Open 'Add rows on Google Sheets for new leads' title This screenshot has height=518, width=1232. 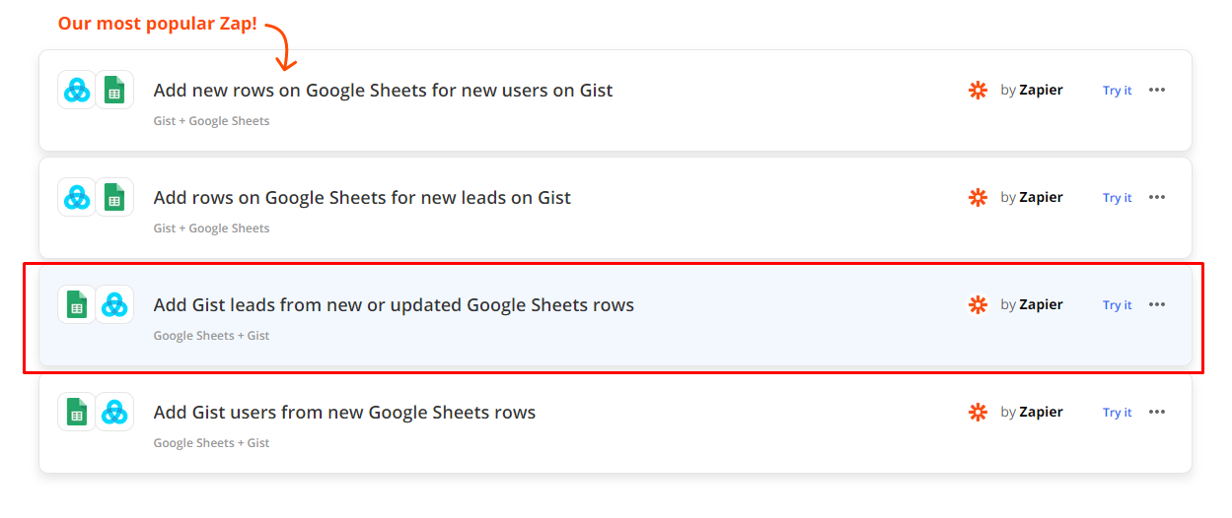(x=362, y=198)
